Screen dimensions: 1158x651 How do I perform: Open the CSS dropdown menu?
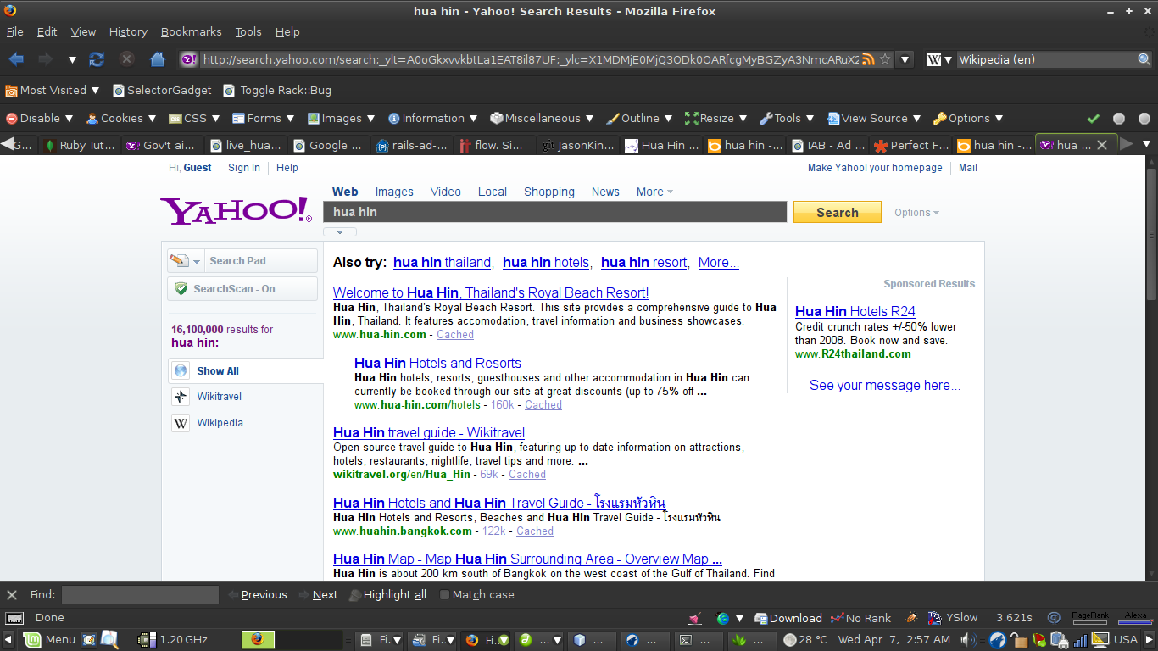[194, 119]
